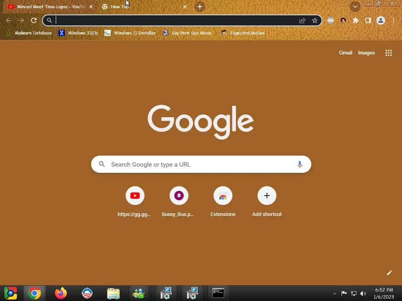Open the Extensions puzzle piece menu
Screen dimensions: 402x301
[x=356, y=20]
